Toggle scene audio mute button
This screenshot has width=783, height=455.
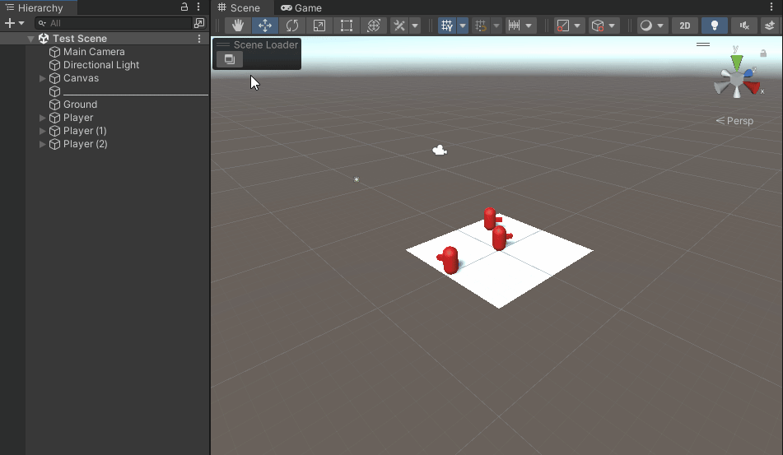click(744, 26)
